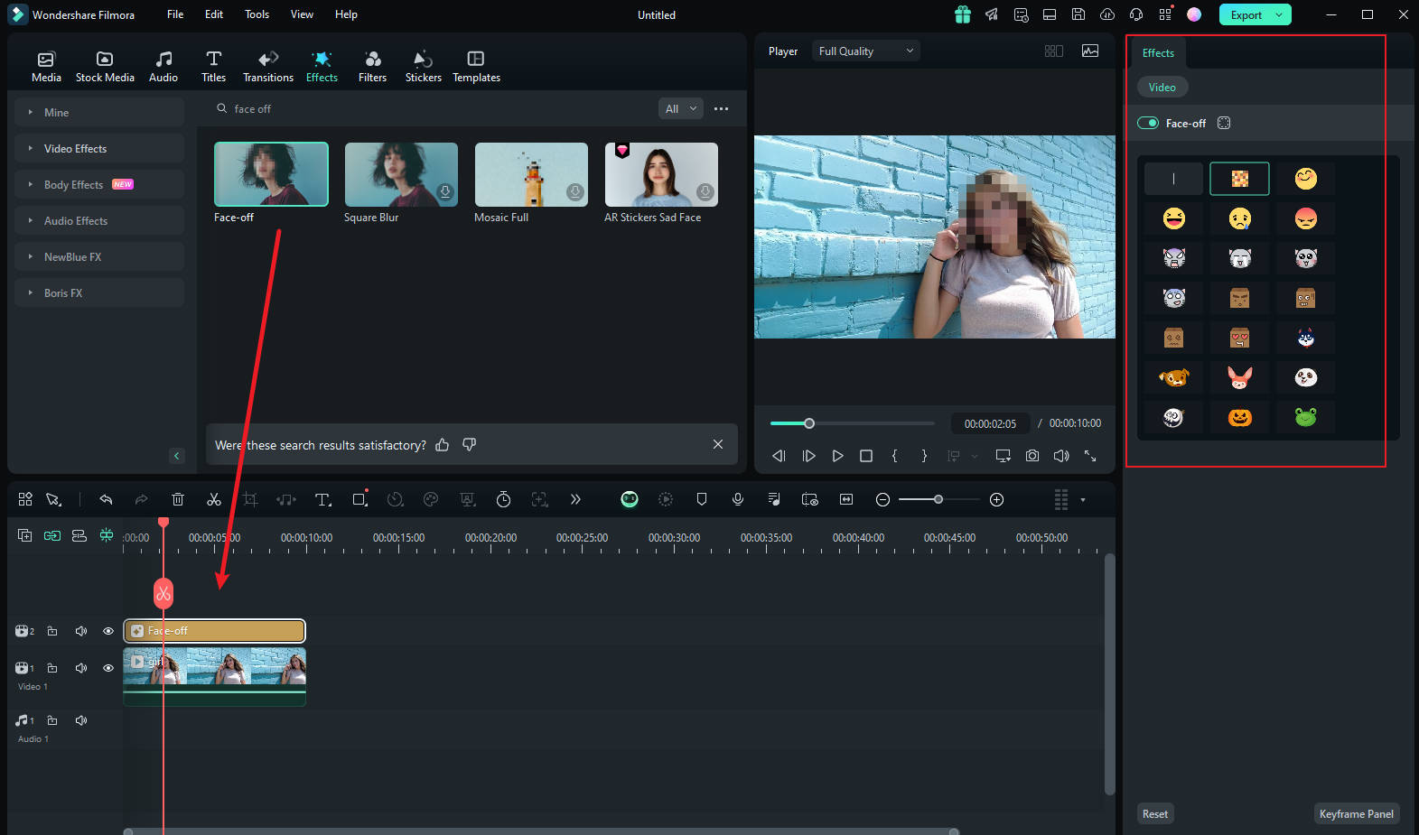Click the undo arrow icon
The width and height of the screenshot is (1419, 835).
tap(106, 499)
